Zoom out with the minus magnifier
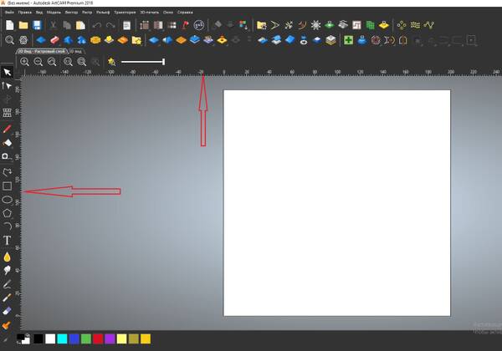Screen dimensions: 502x351 pos(38,62)
